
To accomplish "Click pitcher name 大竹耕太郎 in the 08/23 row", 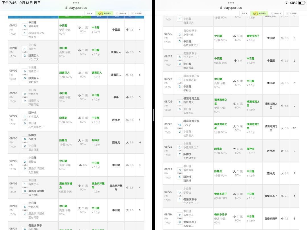I will pos(190,158).
